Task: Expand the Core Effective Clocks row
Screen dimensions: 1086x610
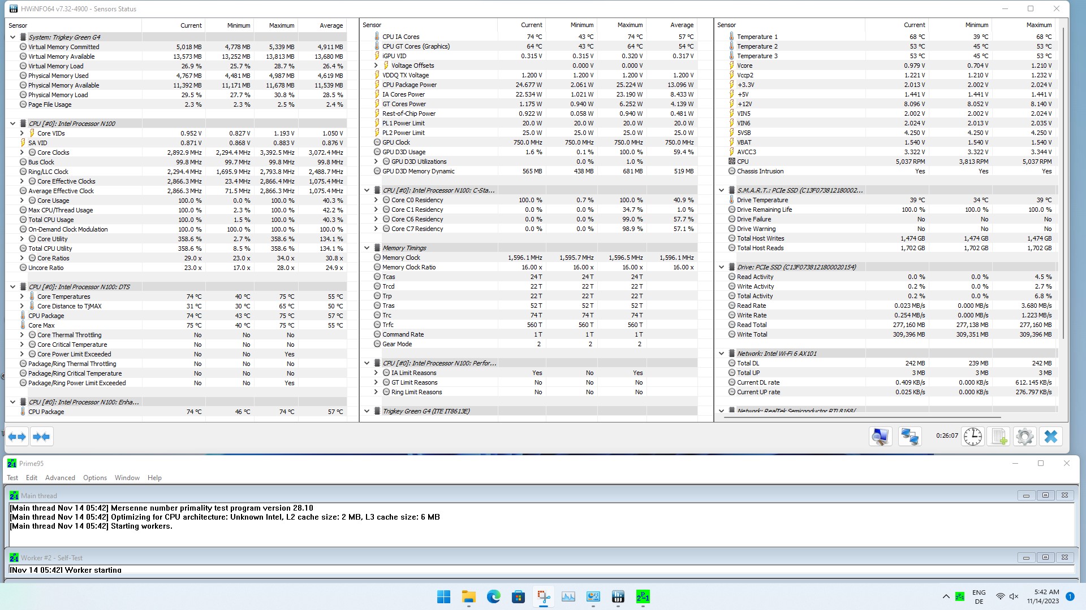Action: tap(21, 181)
